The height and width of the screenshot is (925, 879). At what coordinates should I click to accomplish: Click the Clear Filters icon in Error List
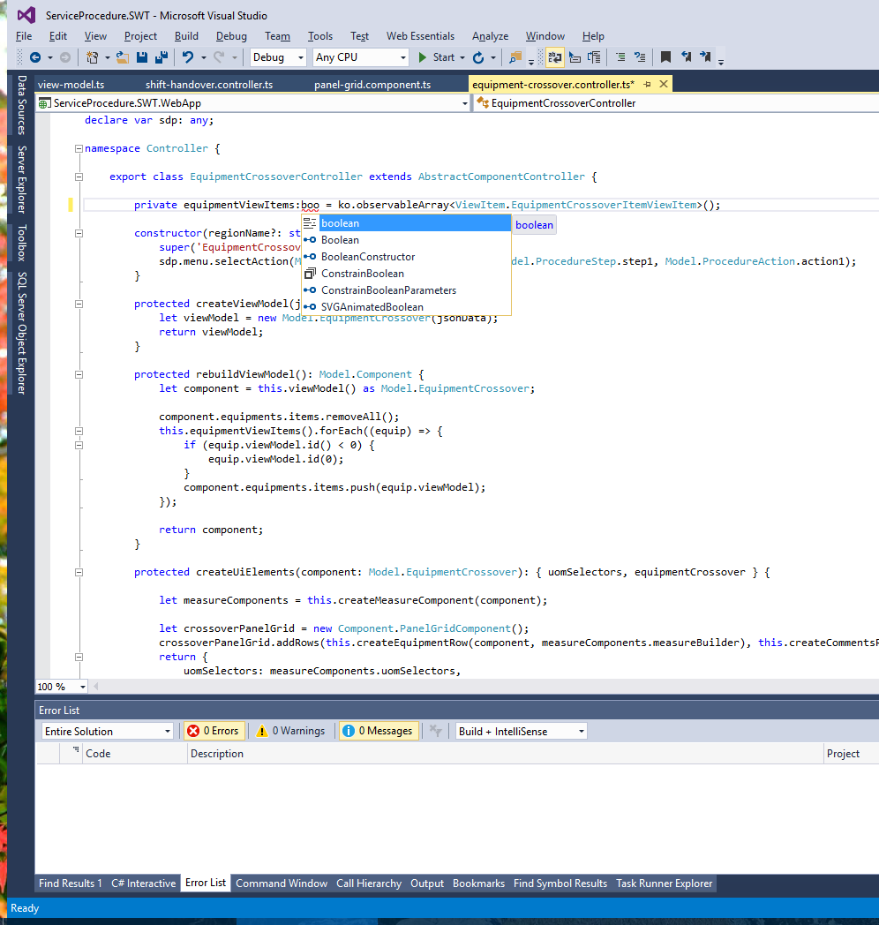(435, 731)
